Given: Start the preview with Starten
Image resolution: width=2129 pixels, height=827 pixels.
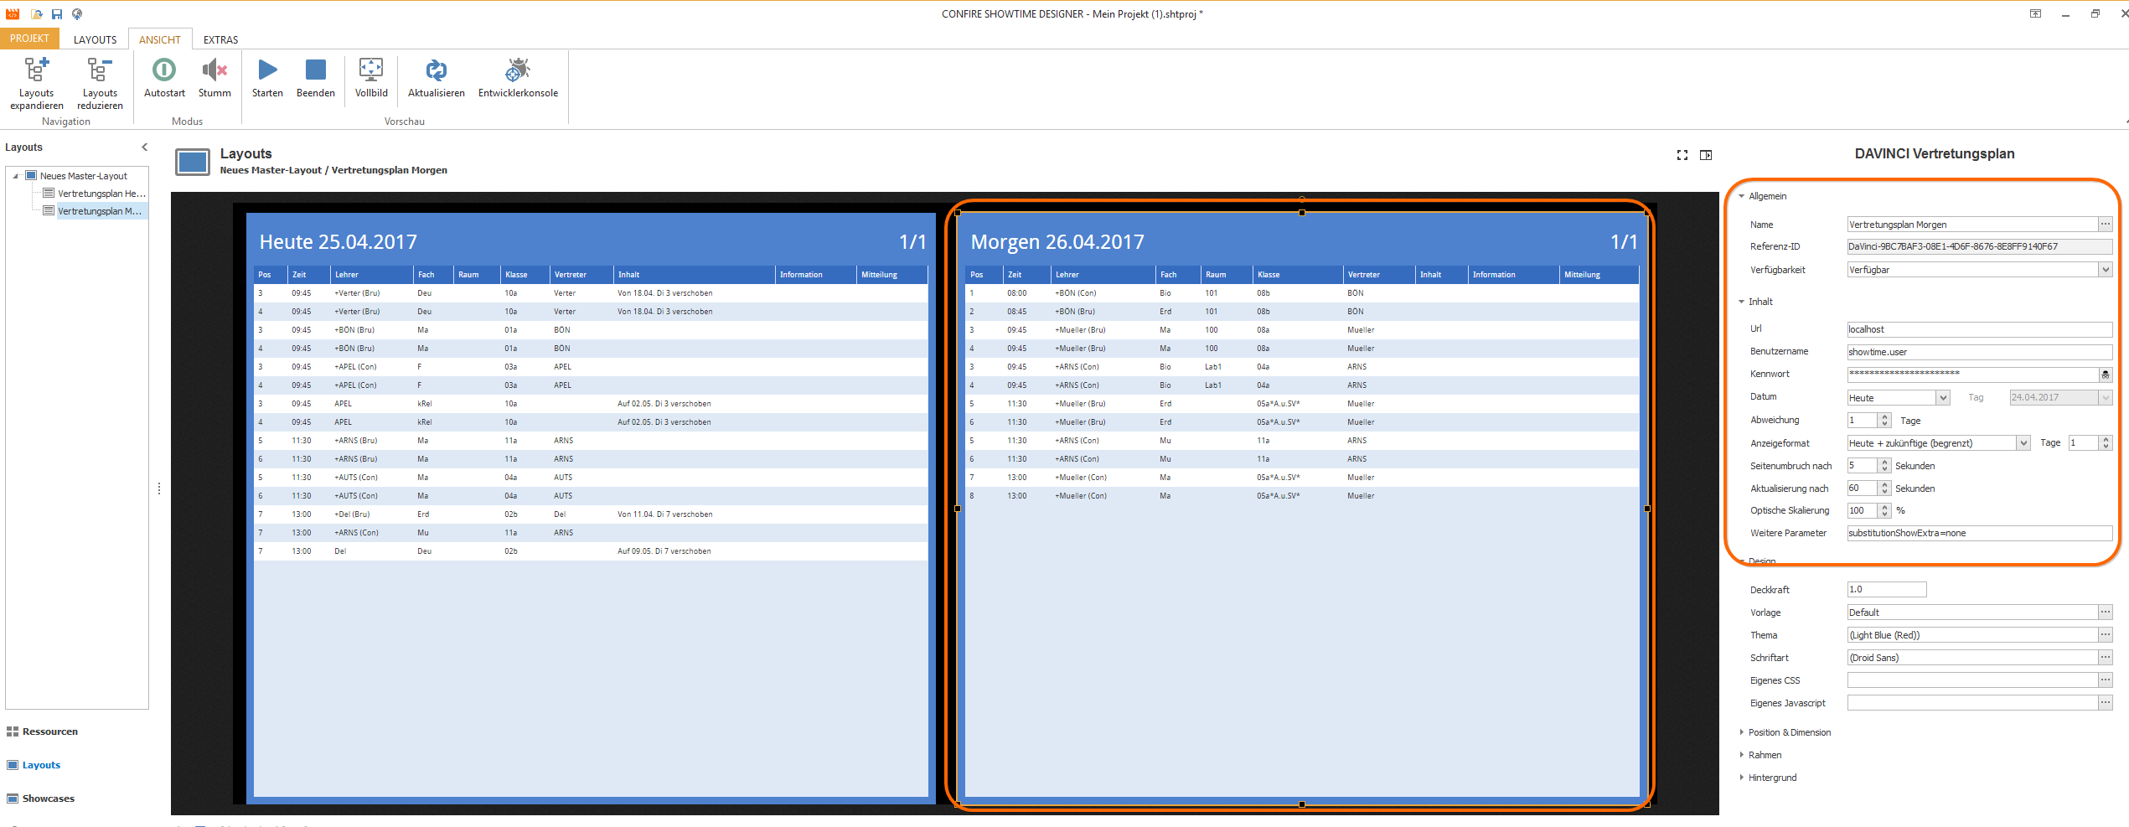Looking at the screenshot, I should click(267, 78).
